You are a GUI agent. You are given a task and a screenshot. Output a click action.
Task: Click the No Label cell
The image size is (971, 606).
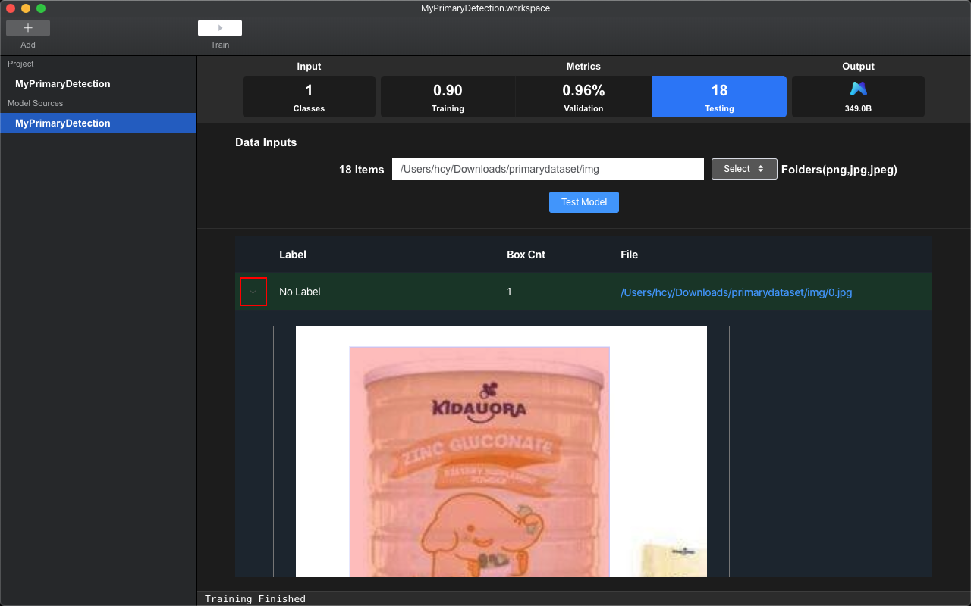[x=300, y=292]
